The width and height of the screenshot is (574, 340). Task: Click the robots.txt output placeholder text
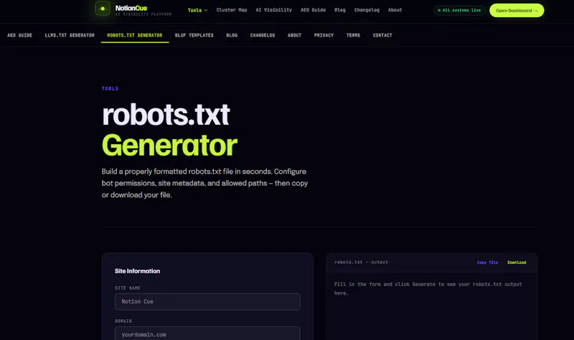click(x=428, y=288)
